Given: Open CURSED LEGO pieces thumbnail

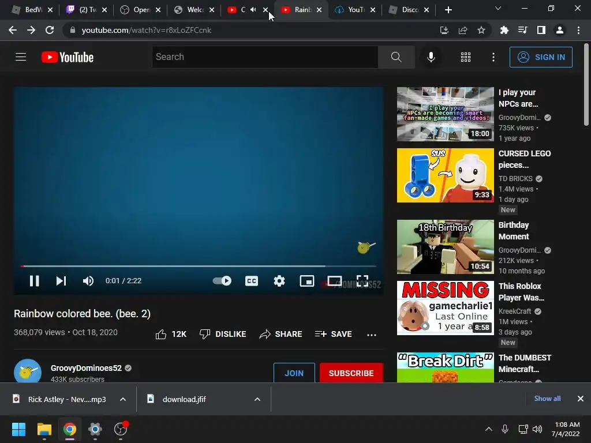Looking at the screenshot, I should (445, 175).
